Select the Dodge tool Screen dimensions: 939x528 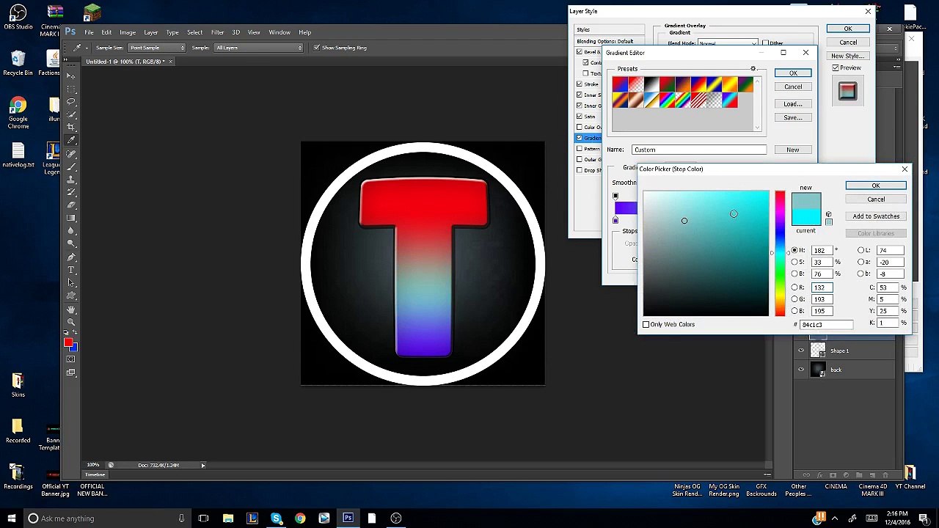(x=71, y=243)
